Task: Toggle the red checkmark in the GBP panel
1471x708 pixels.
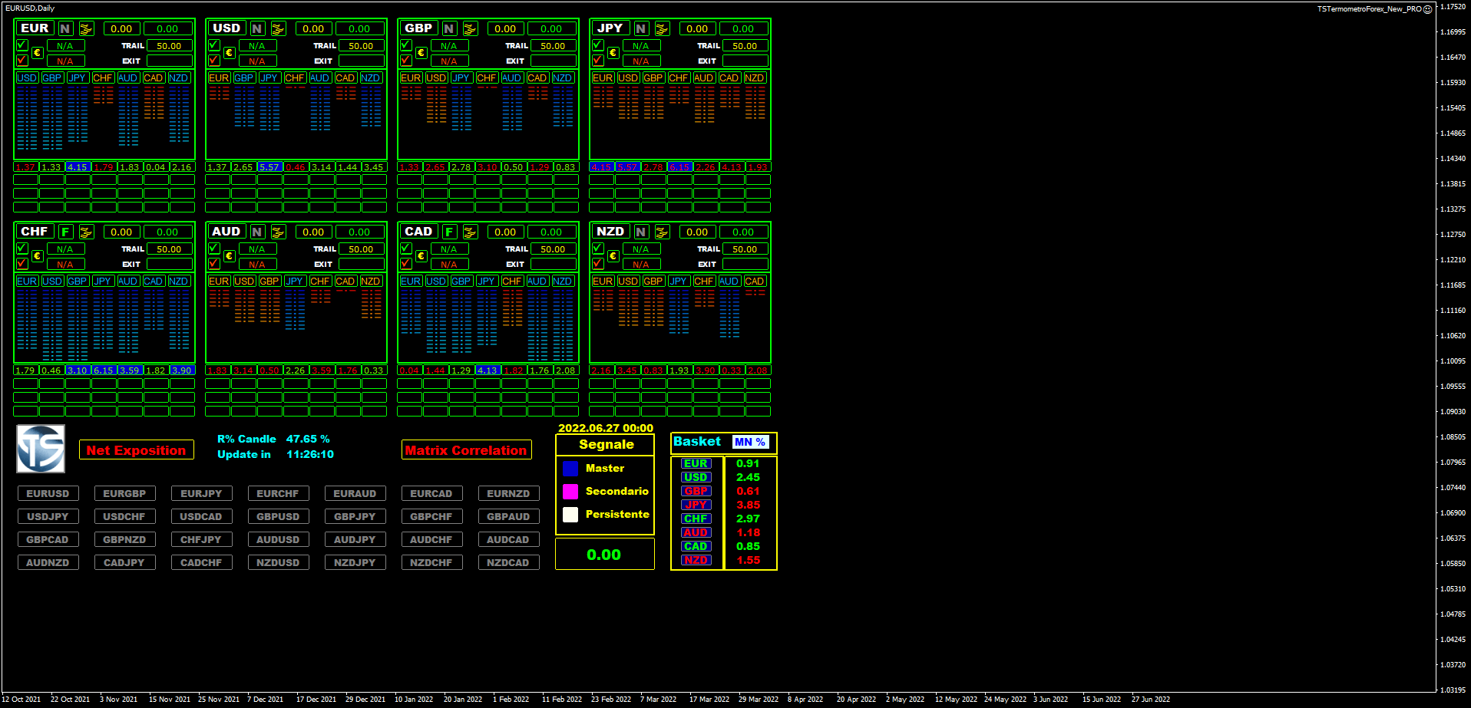Action: (x=405, y=60)
